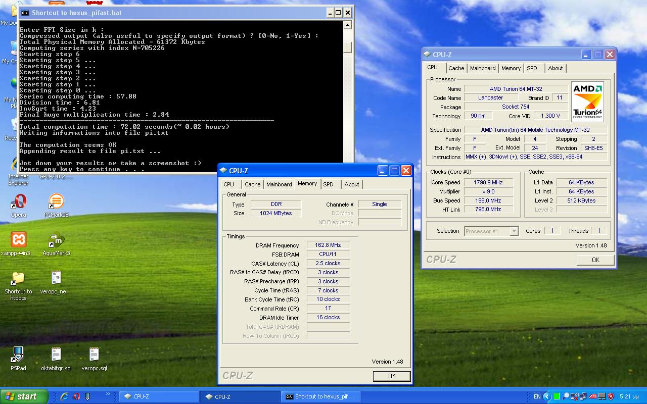Switch to Cache tab in Memory CPU-Z window
This screenshot has height=404, width=647.
253,184
